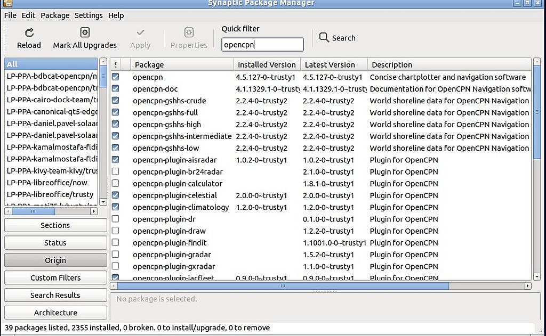The image size is (546, 336).
Task: Select the opencpn-gshhs-low package row
Action: point(321,148)
